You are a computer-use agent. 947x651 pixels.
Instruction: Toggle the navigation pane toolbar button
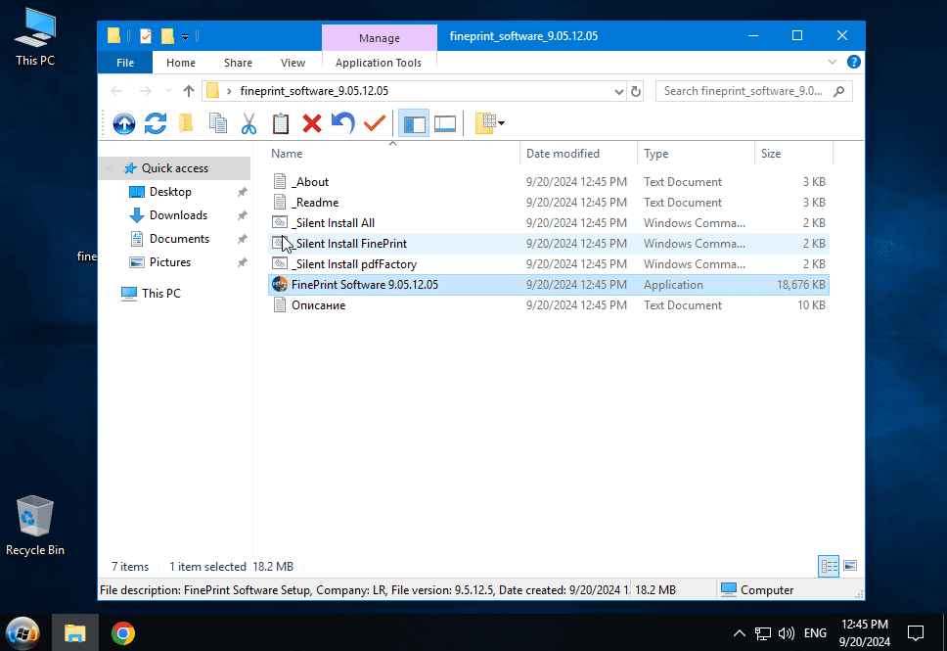point(414,123)
